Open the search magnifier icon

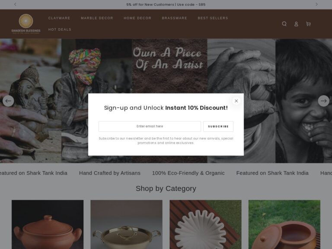tap(284, 24)
